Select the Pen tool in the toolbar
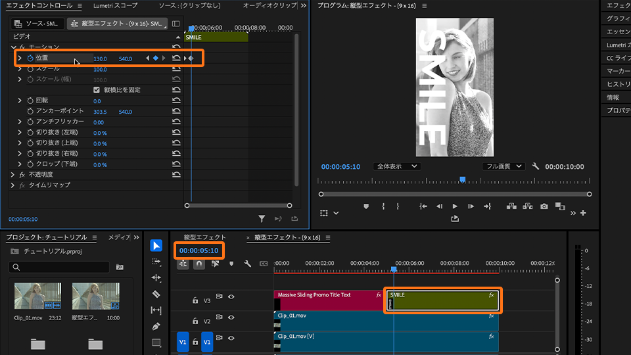This screenshot has height=355, width=631. (x=156, y=326)
